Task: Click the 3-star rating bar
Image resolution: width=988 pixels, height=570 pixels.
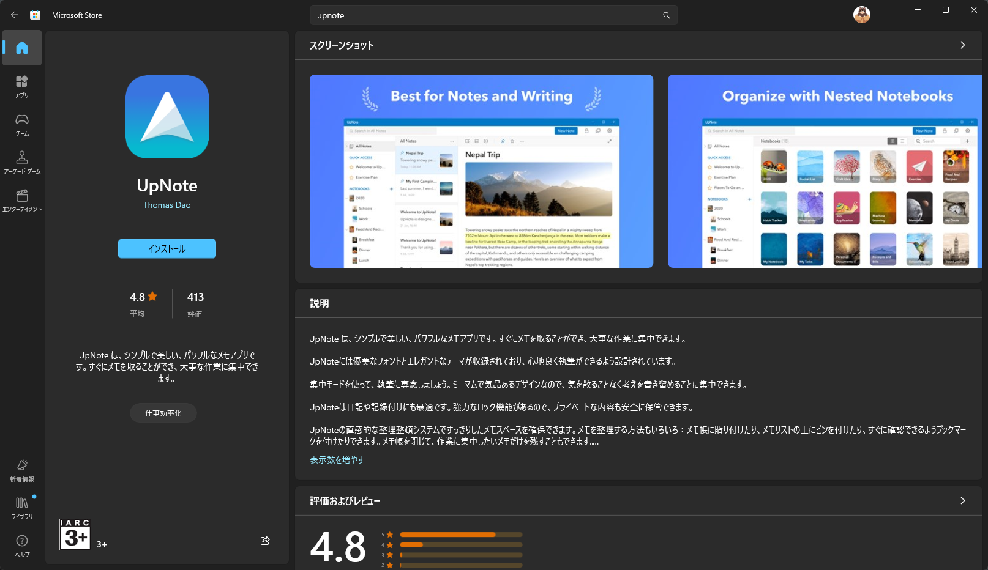Action: [x=461, y=555]
